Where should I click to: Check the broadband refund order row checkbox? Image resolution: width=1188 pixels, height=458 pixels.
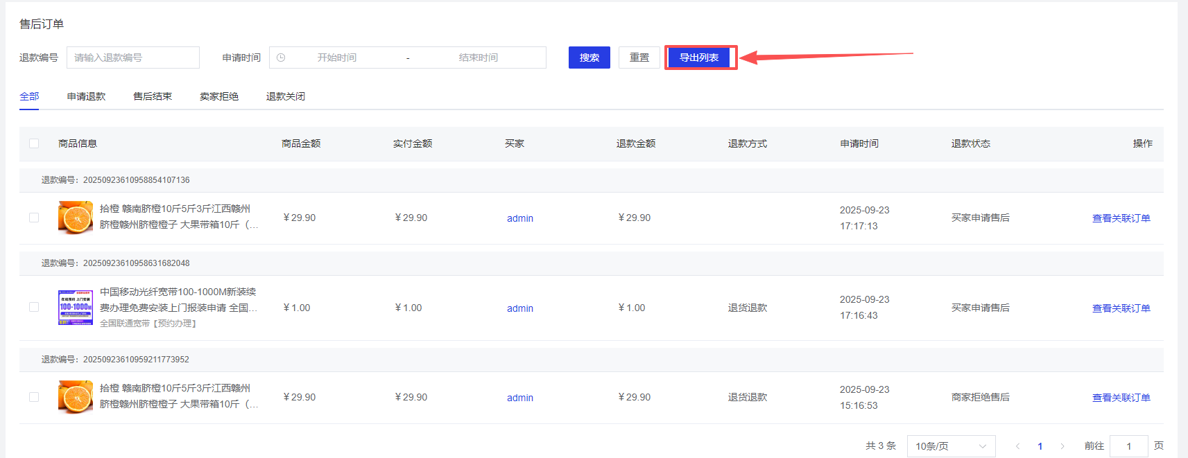tap(34, 307)
